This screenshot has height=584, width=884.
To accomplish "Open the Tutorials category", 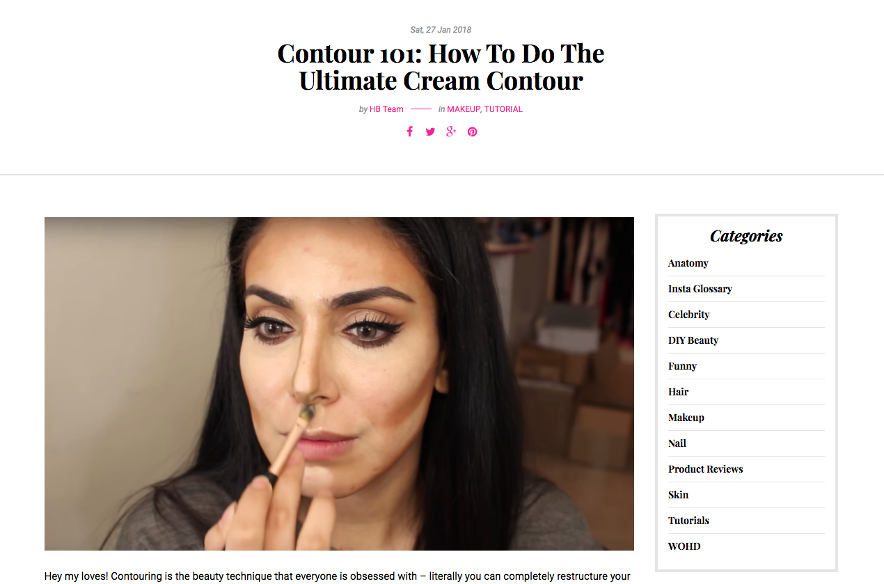I will [689, 521].
